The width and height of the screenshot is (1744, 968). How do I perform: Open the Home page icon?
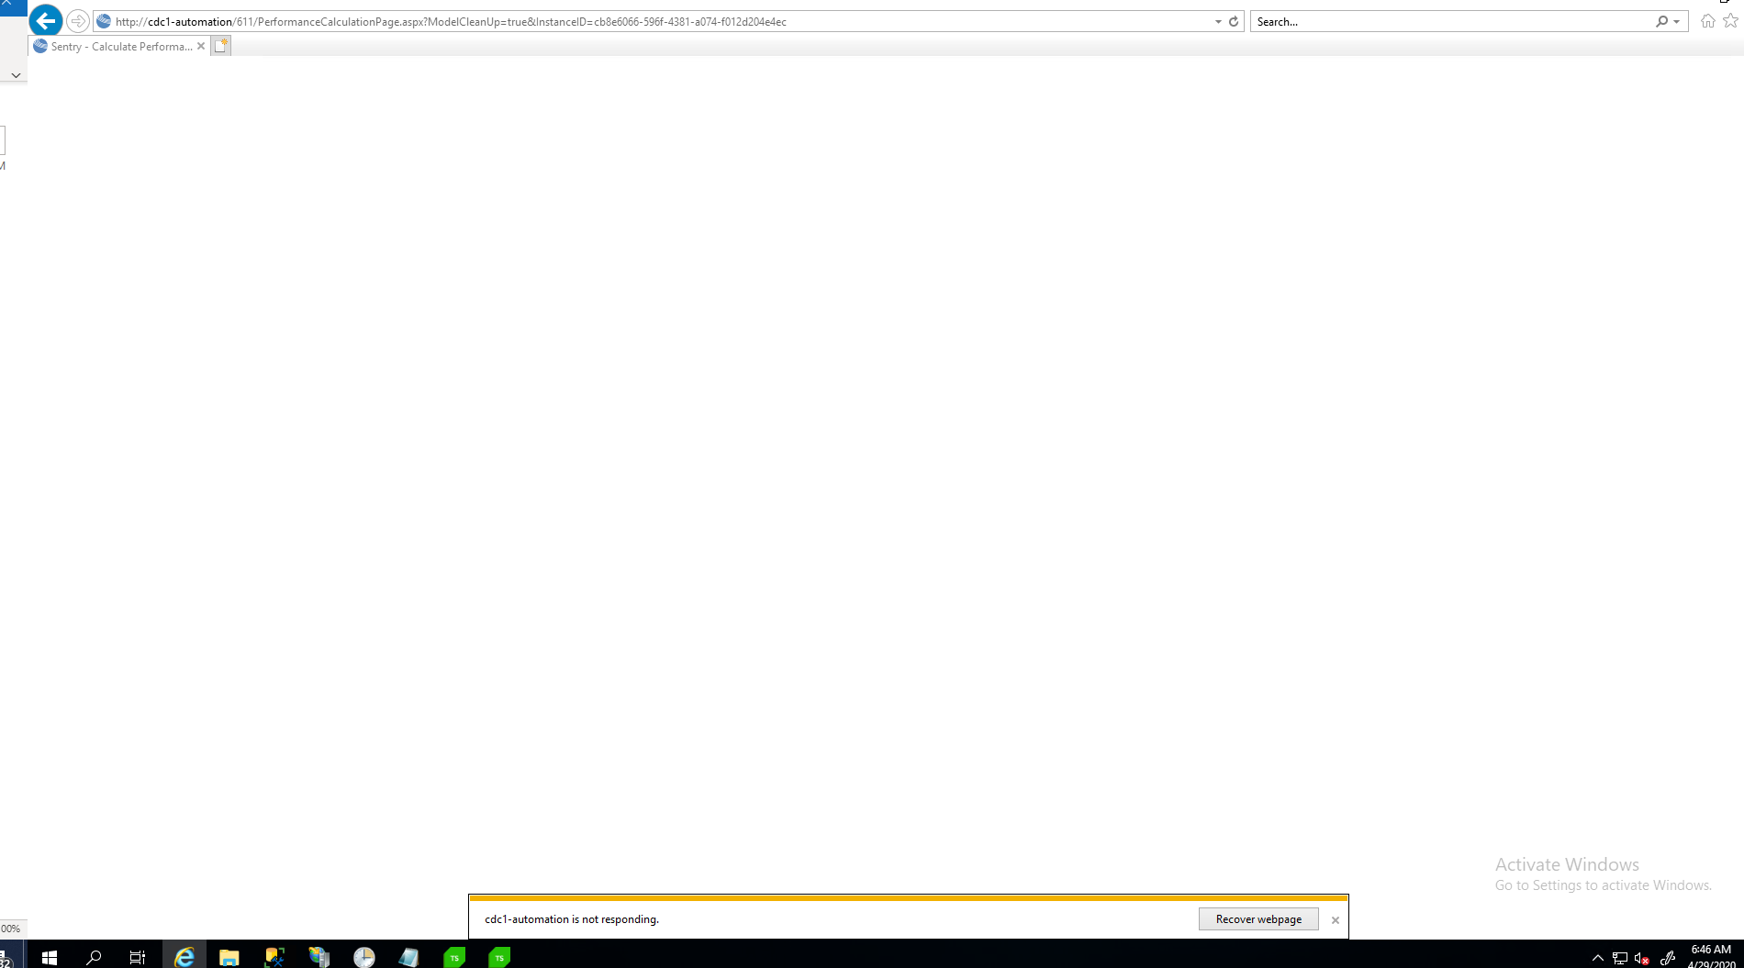pyautogui.click(x=1707, y=21)
